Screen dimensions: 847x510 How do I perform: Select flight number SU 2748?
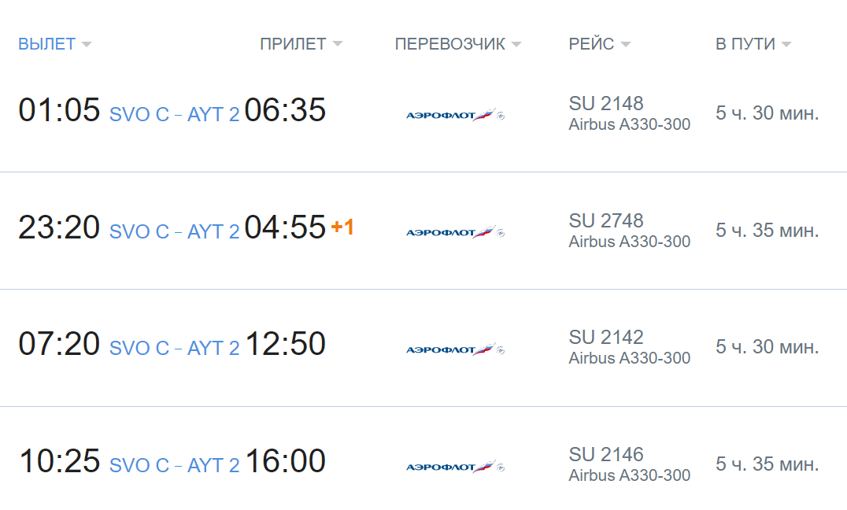[x=606, y=220]
